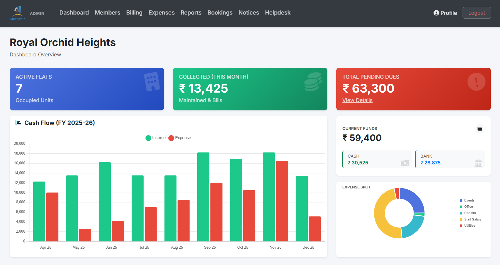This screenshot has width=500, height=265.
Task: Click the Active Flats card
Action: [87, 89]
